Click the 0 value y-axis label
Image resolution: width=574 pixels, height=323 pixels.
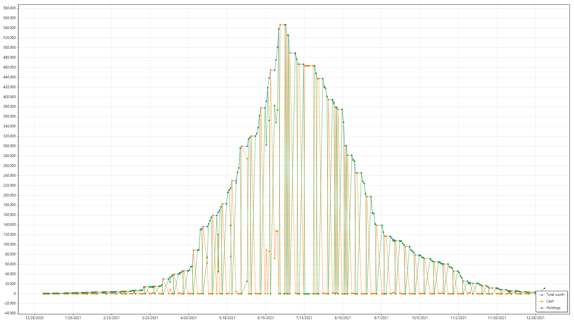click(14, 294)
